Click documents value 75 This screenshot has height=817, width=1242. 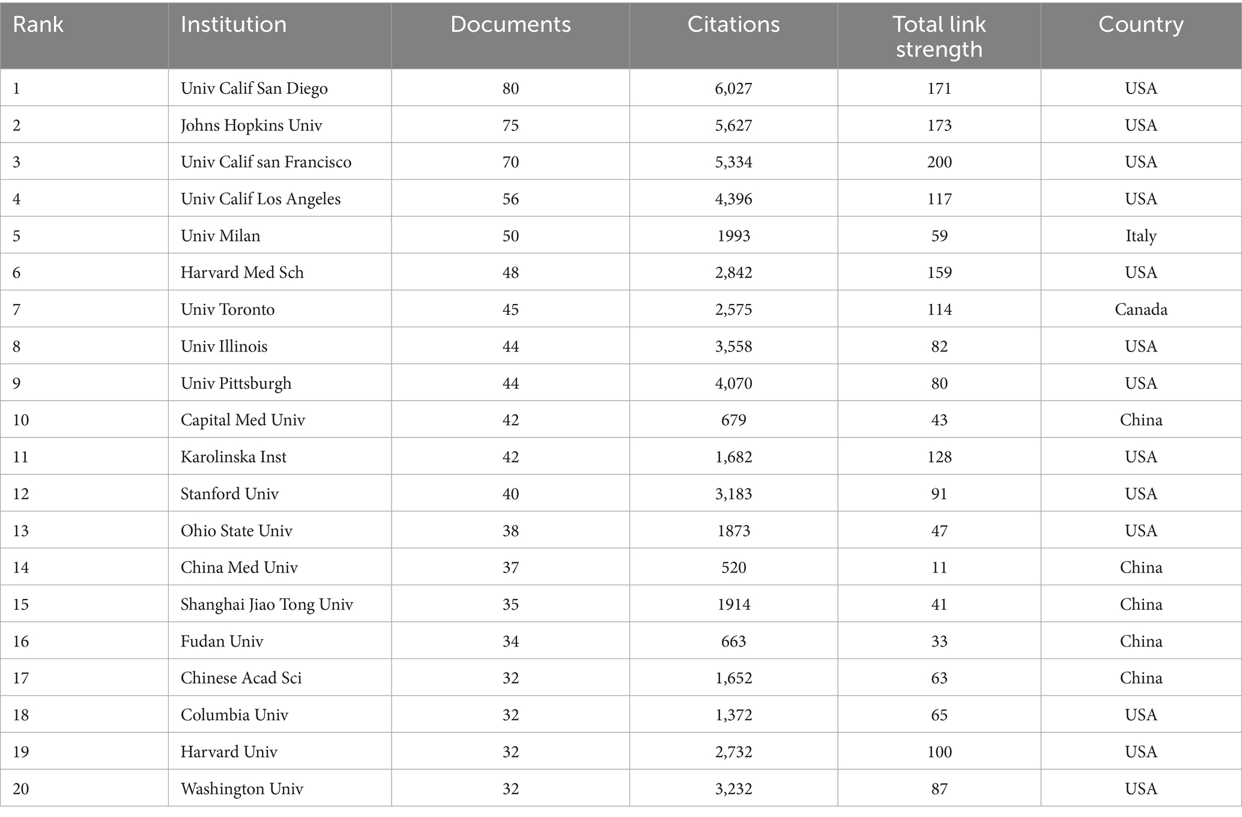(510, 125)
